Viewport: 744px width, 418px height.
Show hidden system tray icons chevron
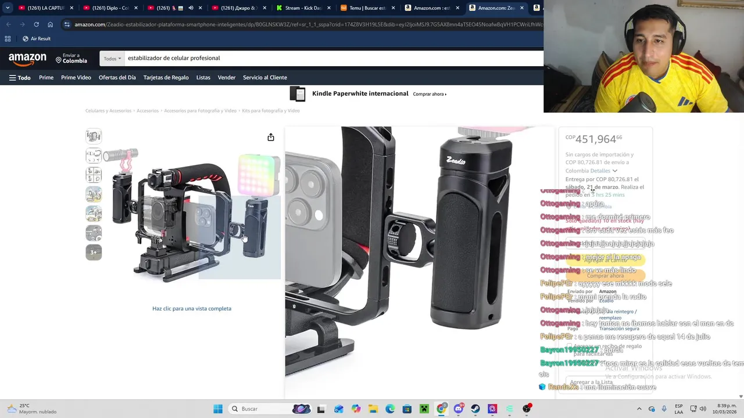639,409
